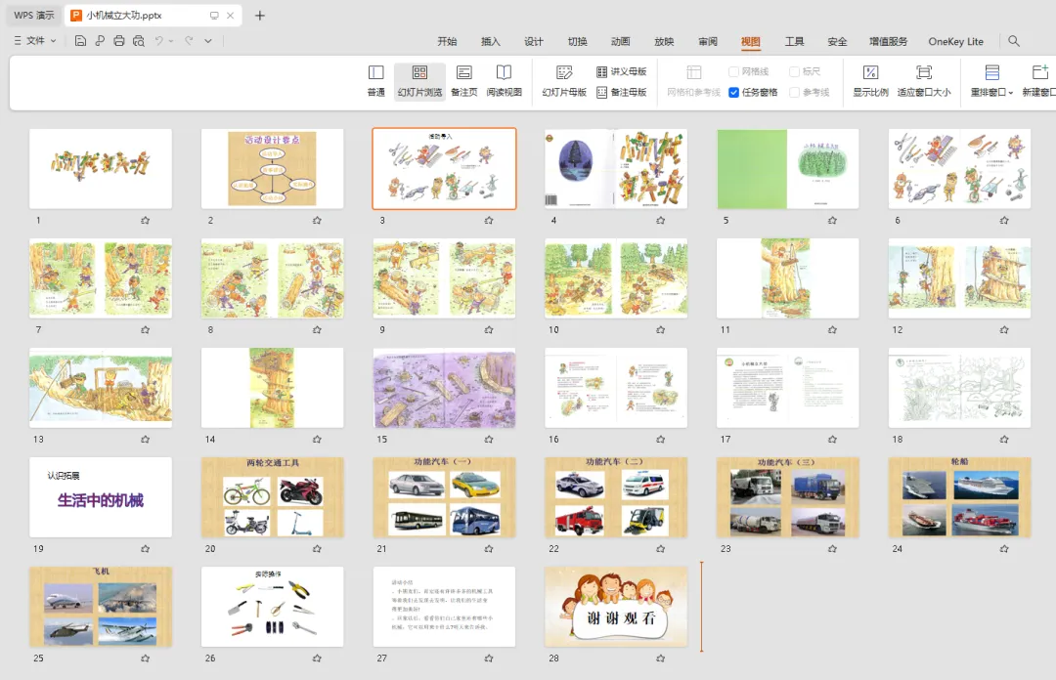
Task: Select slide 28 谢谢观看 thumbnail
Action: coord(616,607)
